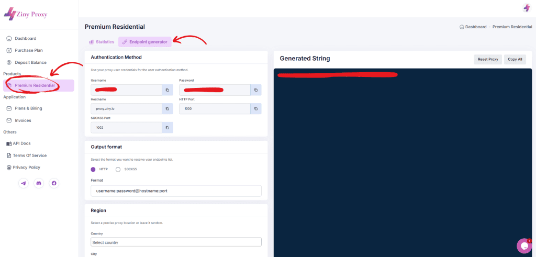Copy the SOCKS5 Port value 1002
This screenshot has width=536, height=257.
[x=167, y=128]
